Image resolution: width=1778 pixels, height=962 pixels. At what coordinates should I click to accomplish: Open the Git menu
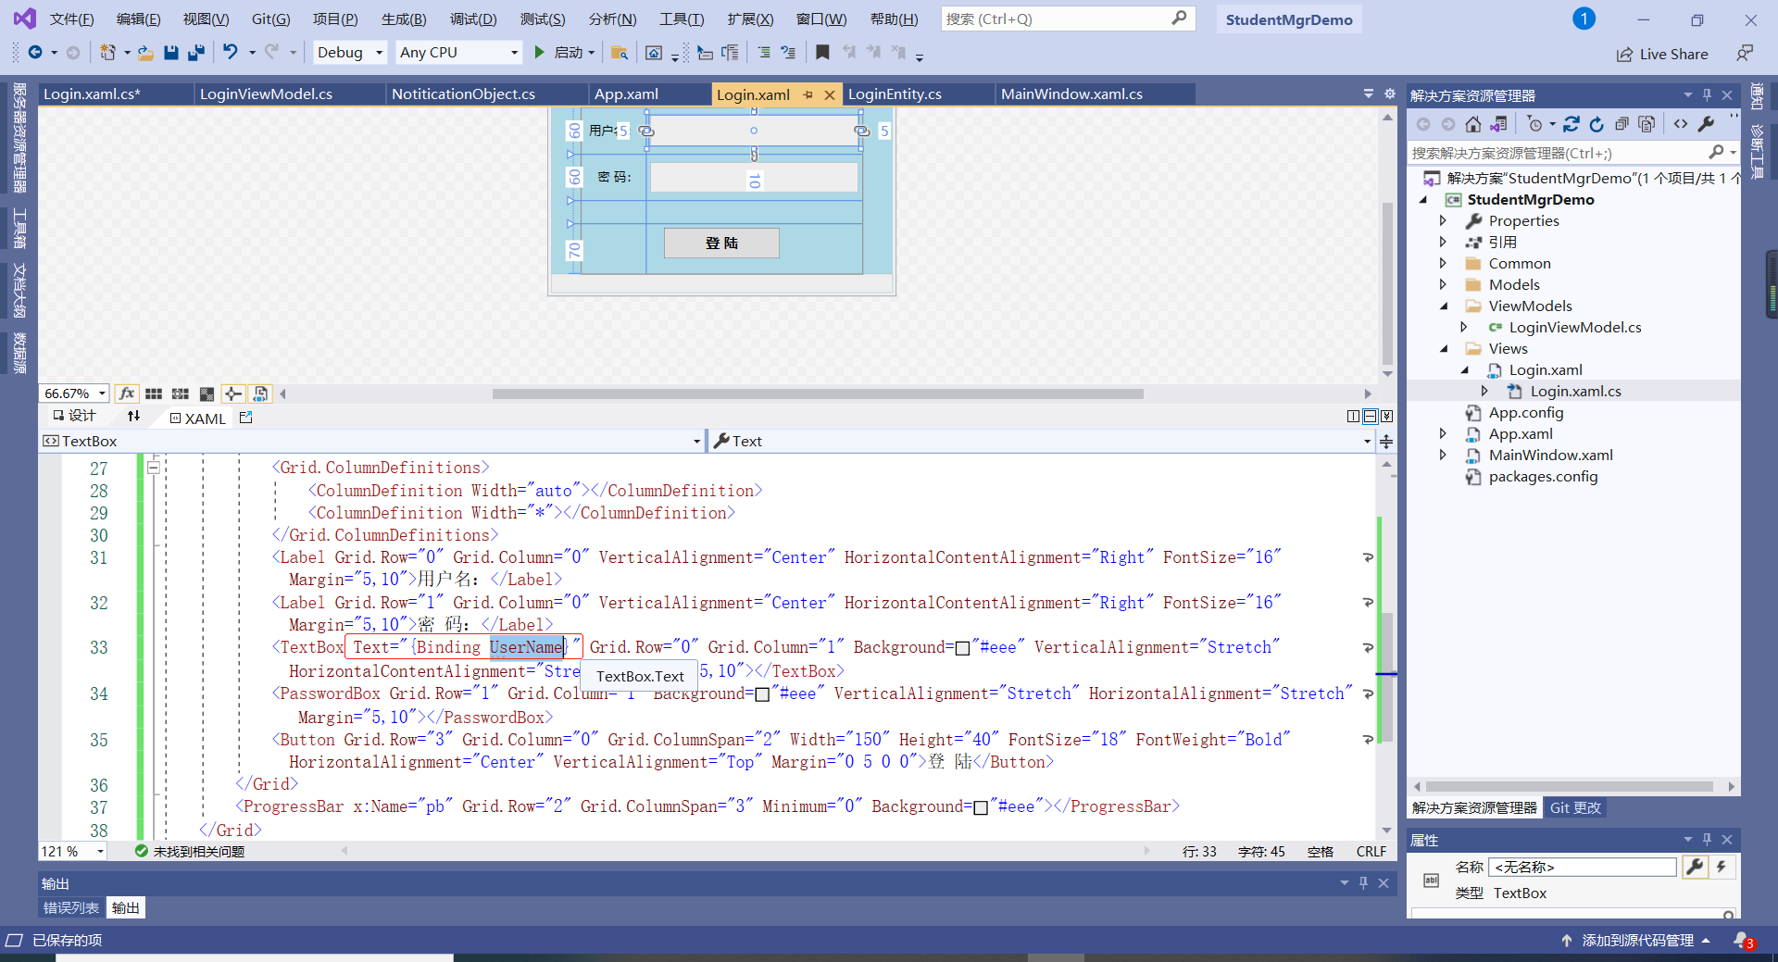pyautogui.click(x=269, y=18)
